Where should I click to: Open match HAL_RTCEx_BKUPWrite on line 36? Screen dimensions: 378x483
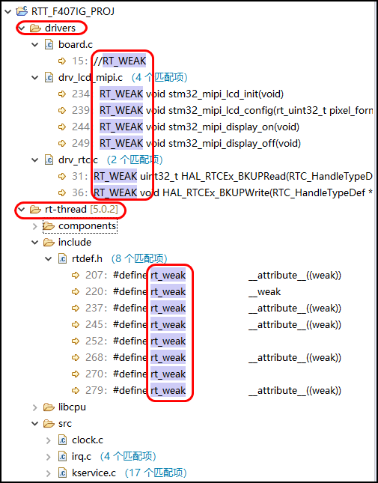[234, 193]
